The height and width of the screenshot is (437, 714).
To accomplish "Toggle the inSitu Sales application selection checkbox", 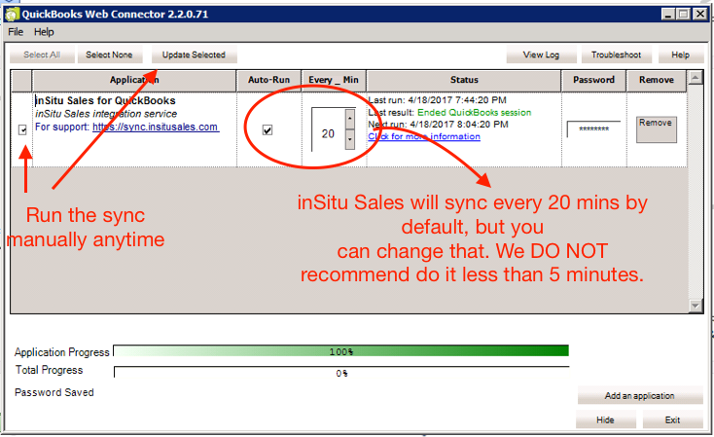I will tap(23, 129).
